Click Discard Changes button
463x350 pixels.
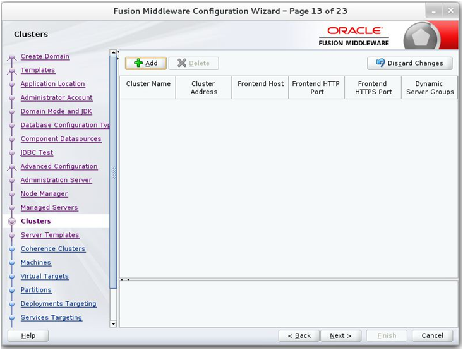tap(409, 63)
